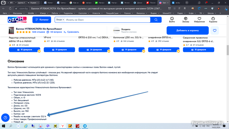229x129 pixels.
Task: Click the bookmark icon in address bar
Action: coord(185,9)
